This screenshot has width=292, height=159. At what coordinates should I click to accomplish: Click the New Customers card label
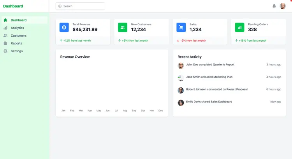141,24
